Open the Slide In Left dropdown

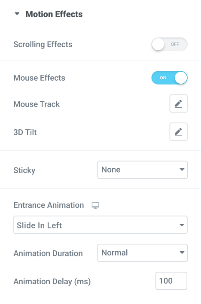100,225
